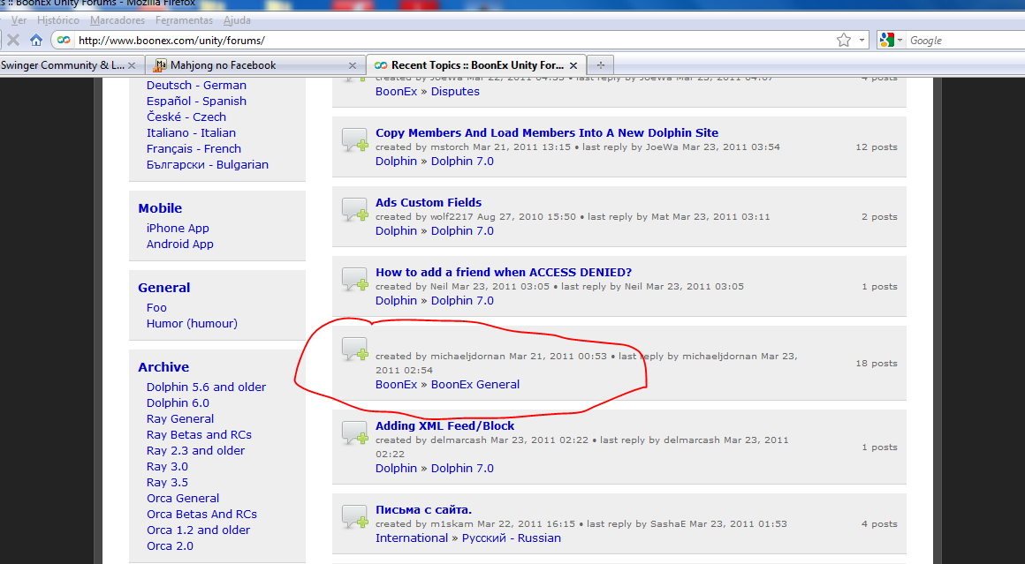Open the Ajuda menu
The width and height of the screenshot is (1025, 564).
point(238,20)
